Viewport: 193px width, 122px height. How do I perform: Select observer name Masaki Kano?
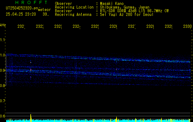pos(112,3)
